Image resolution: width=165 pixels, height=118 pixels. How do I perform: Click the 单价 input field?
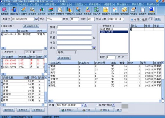pyautogui.click(x=74, y=43)
